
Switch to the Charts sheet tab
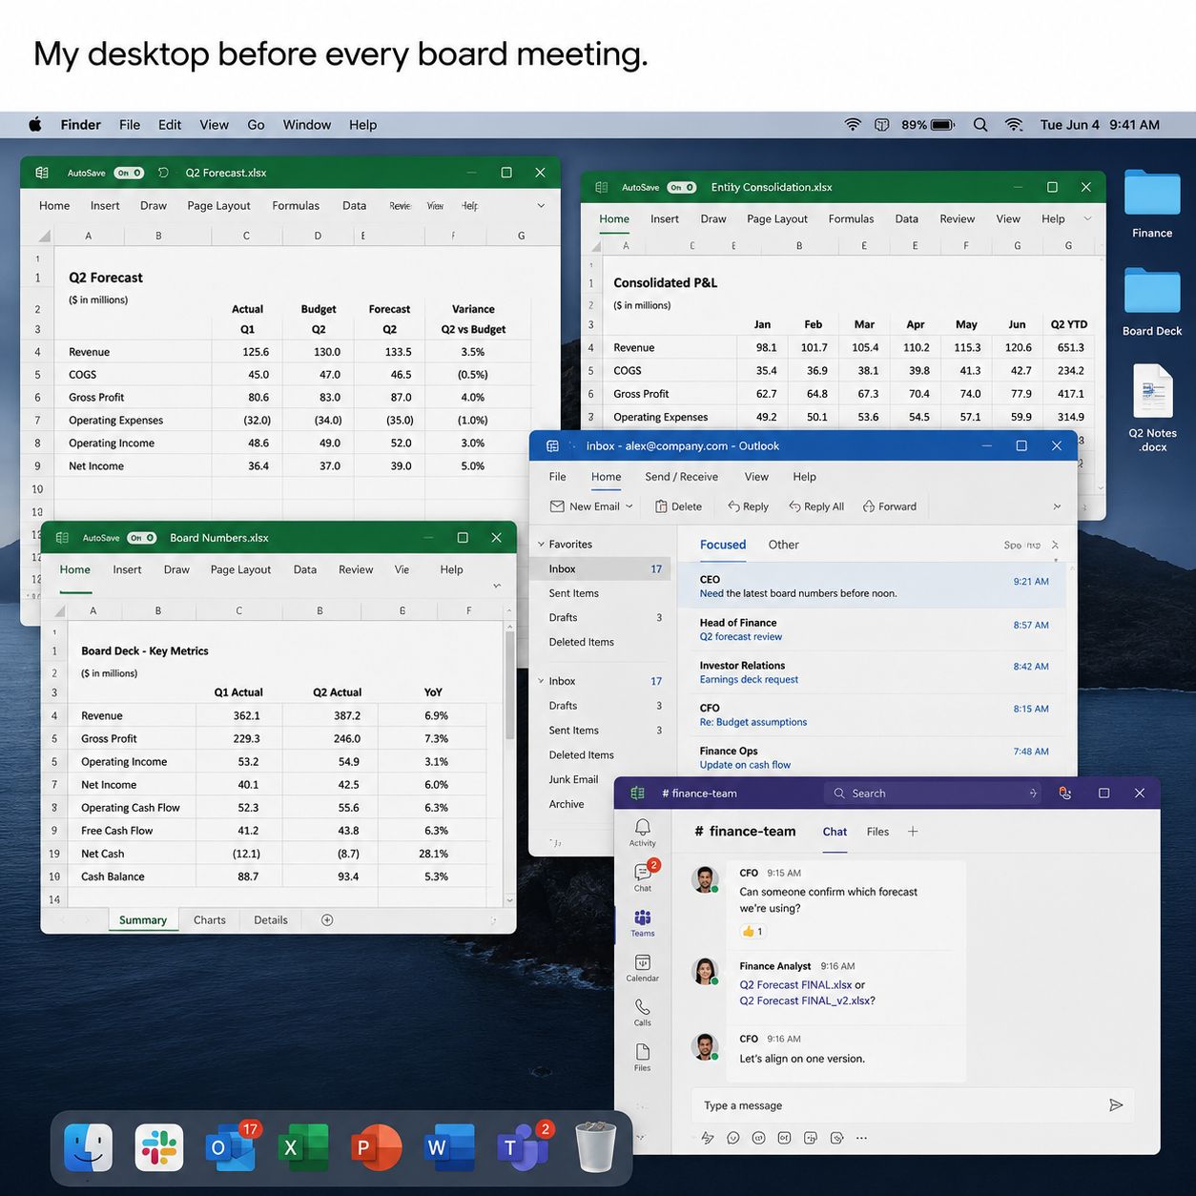point(209,920)
